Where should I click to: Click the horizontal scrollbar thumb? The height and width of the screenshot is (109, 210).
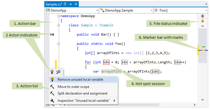point(113,105)
